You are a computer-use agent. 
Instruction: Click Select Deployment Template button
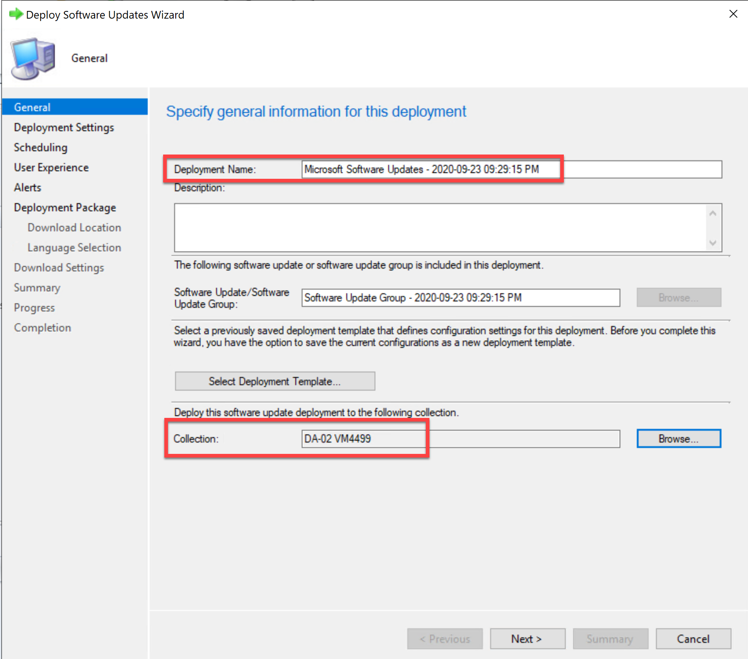tap(274, 381)
